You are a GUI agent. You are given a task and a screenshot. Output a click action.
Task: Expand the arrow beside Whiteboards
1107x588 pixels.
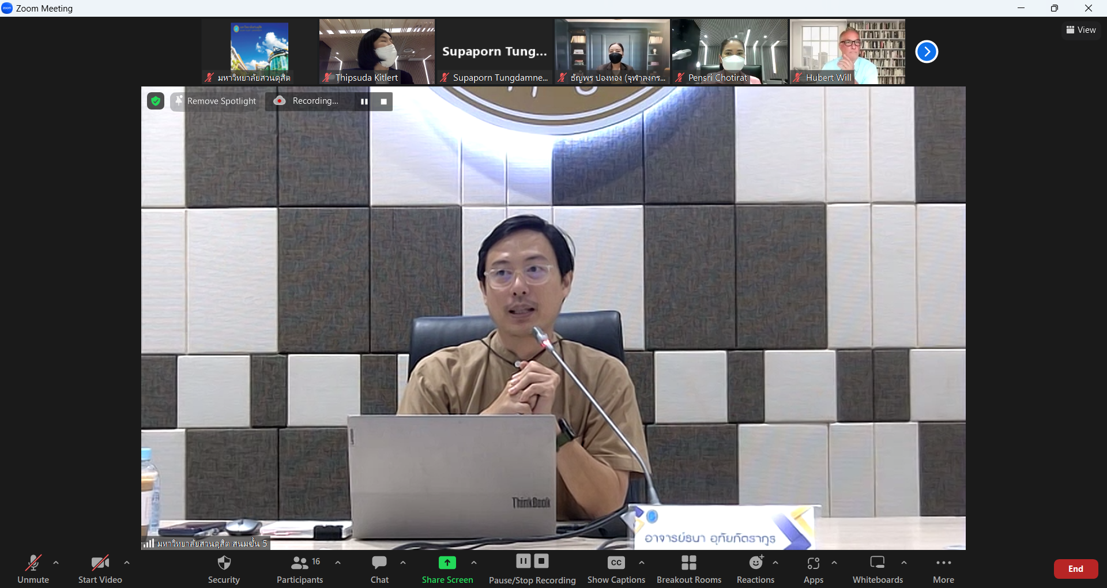tap(904, 563)
